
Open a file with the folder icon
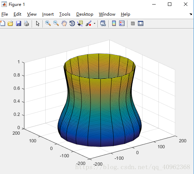[x=10, y=23]
